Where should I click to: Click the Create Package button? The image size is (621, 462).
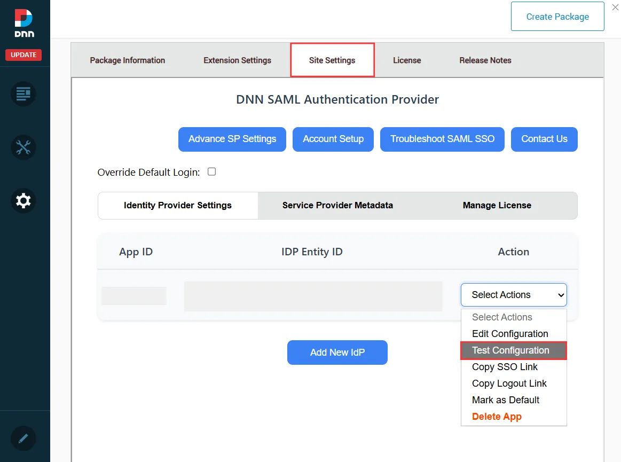pyautogui.click(x=557, y=17)
